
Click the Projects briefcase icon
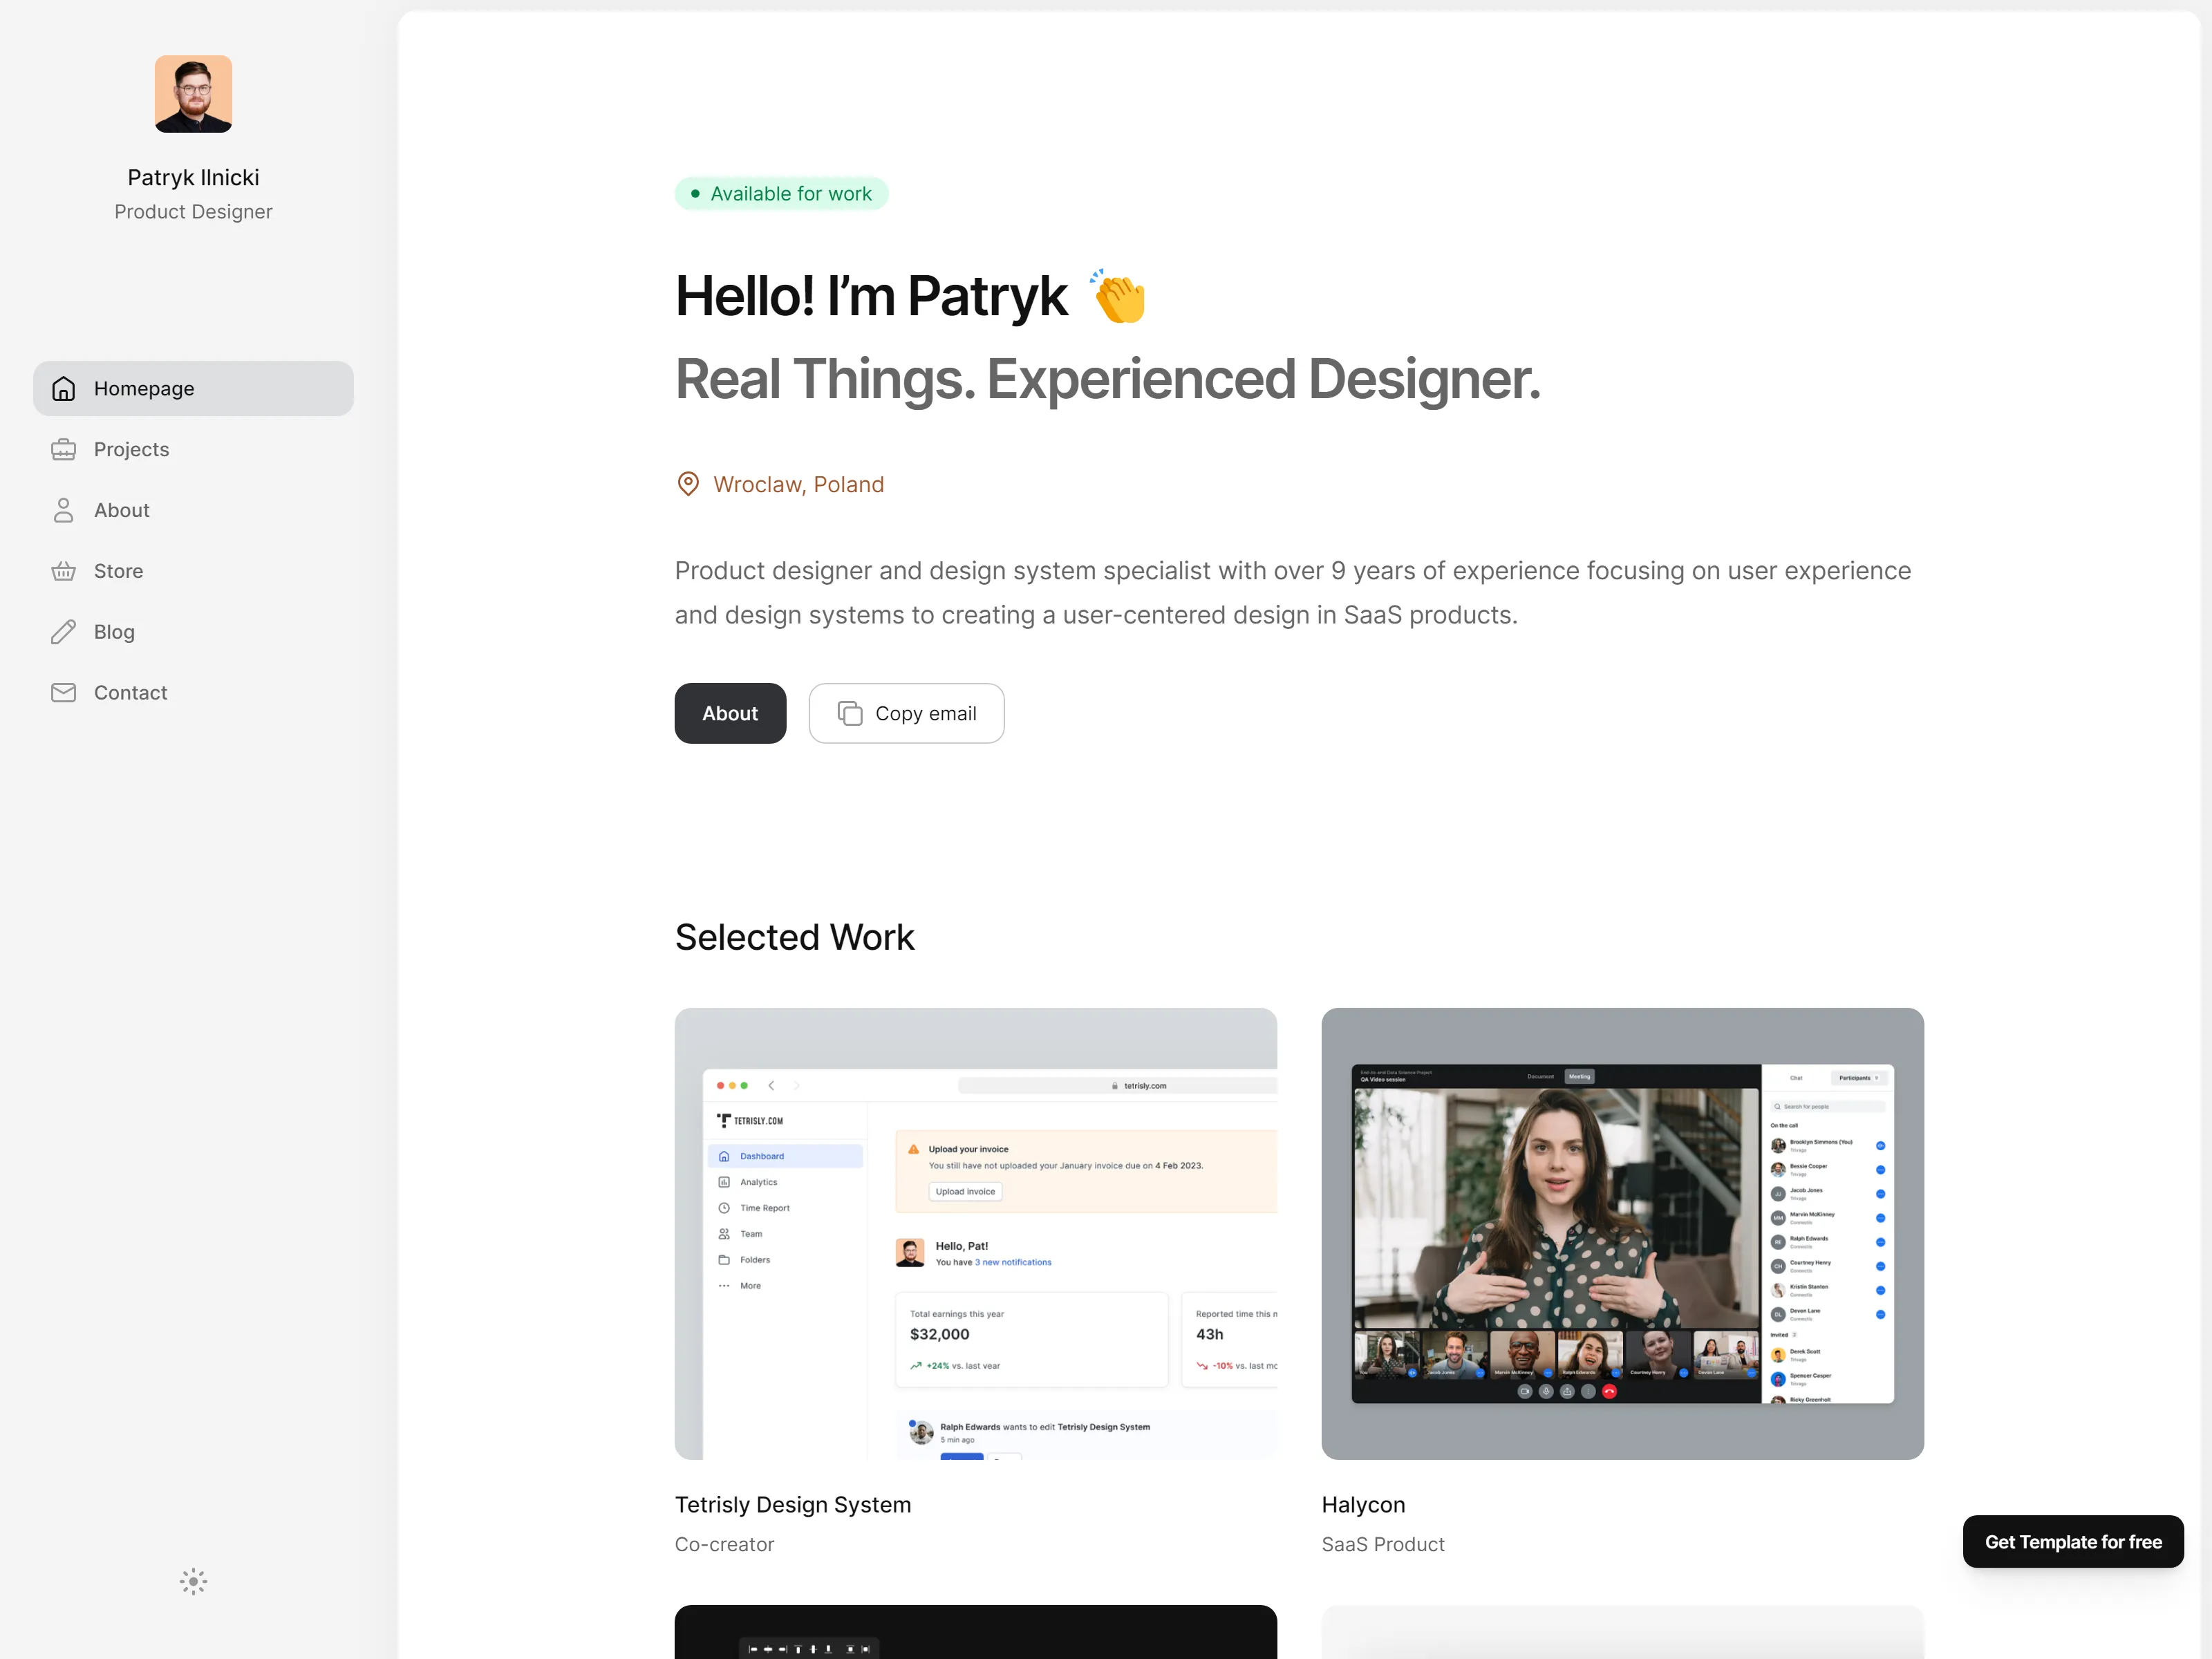(64, 449)
